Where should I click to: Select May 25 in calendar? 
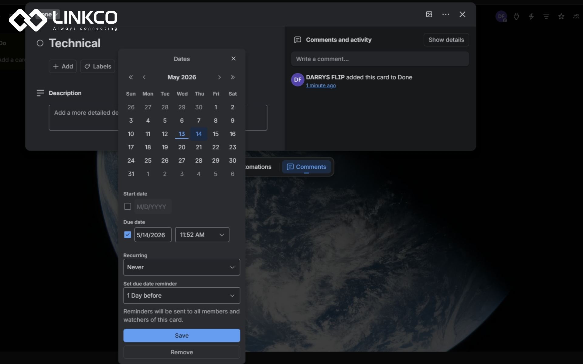(x=148, y=160)
